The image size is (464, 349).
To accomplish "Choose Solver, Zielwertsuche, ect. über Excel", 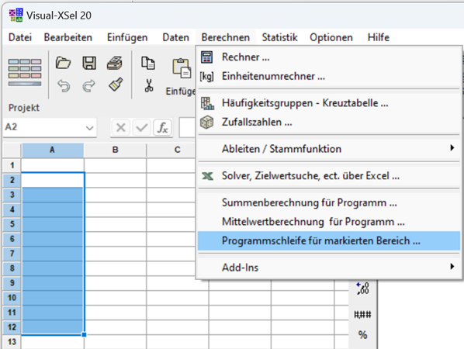I will tap(329, 176).
